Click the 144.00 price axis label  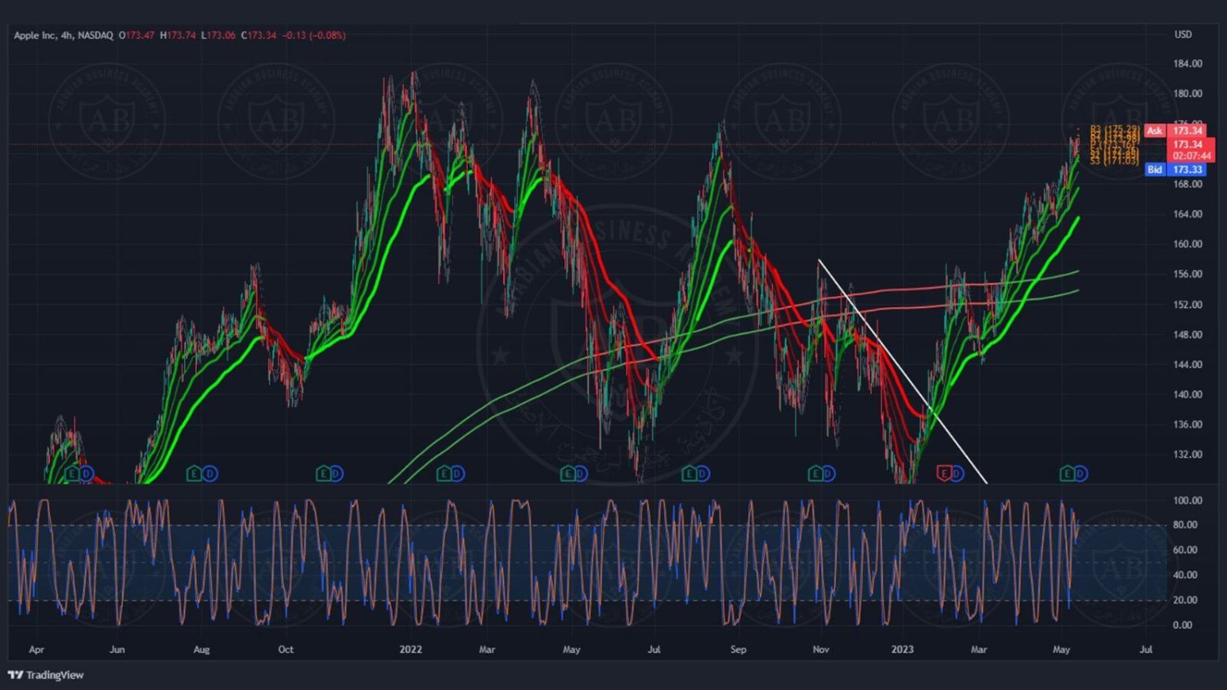click(1188, 365)
